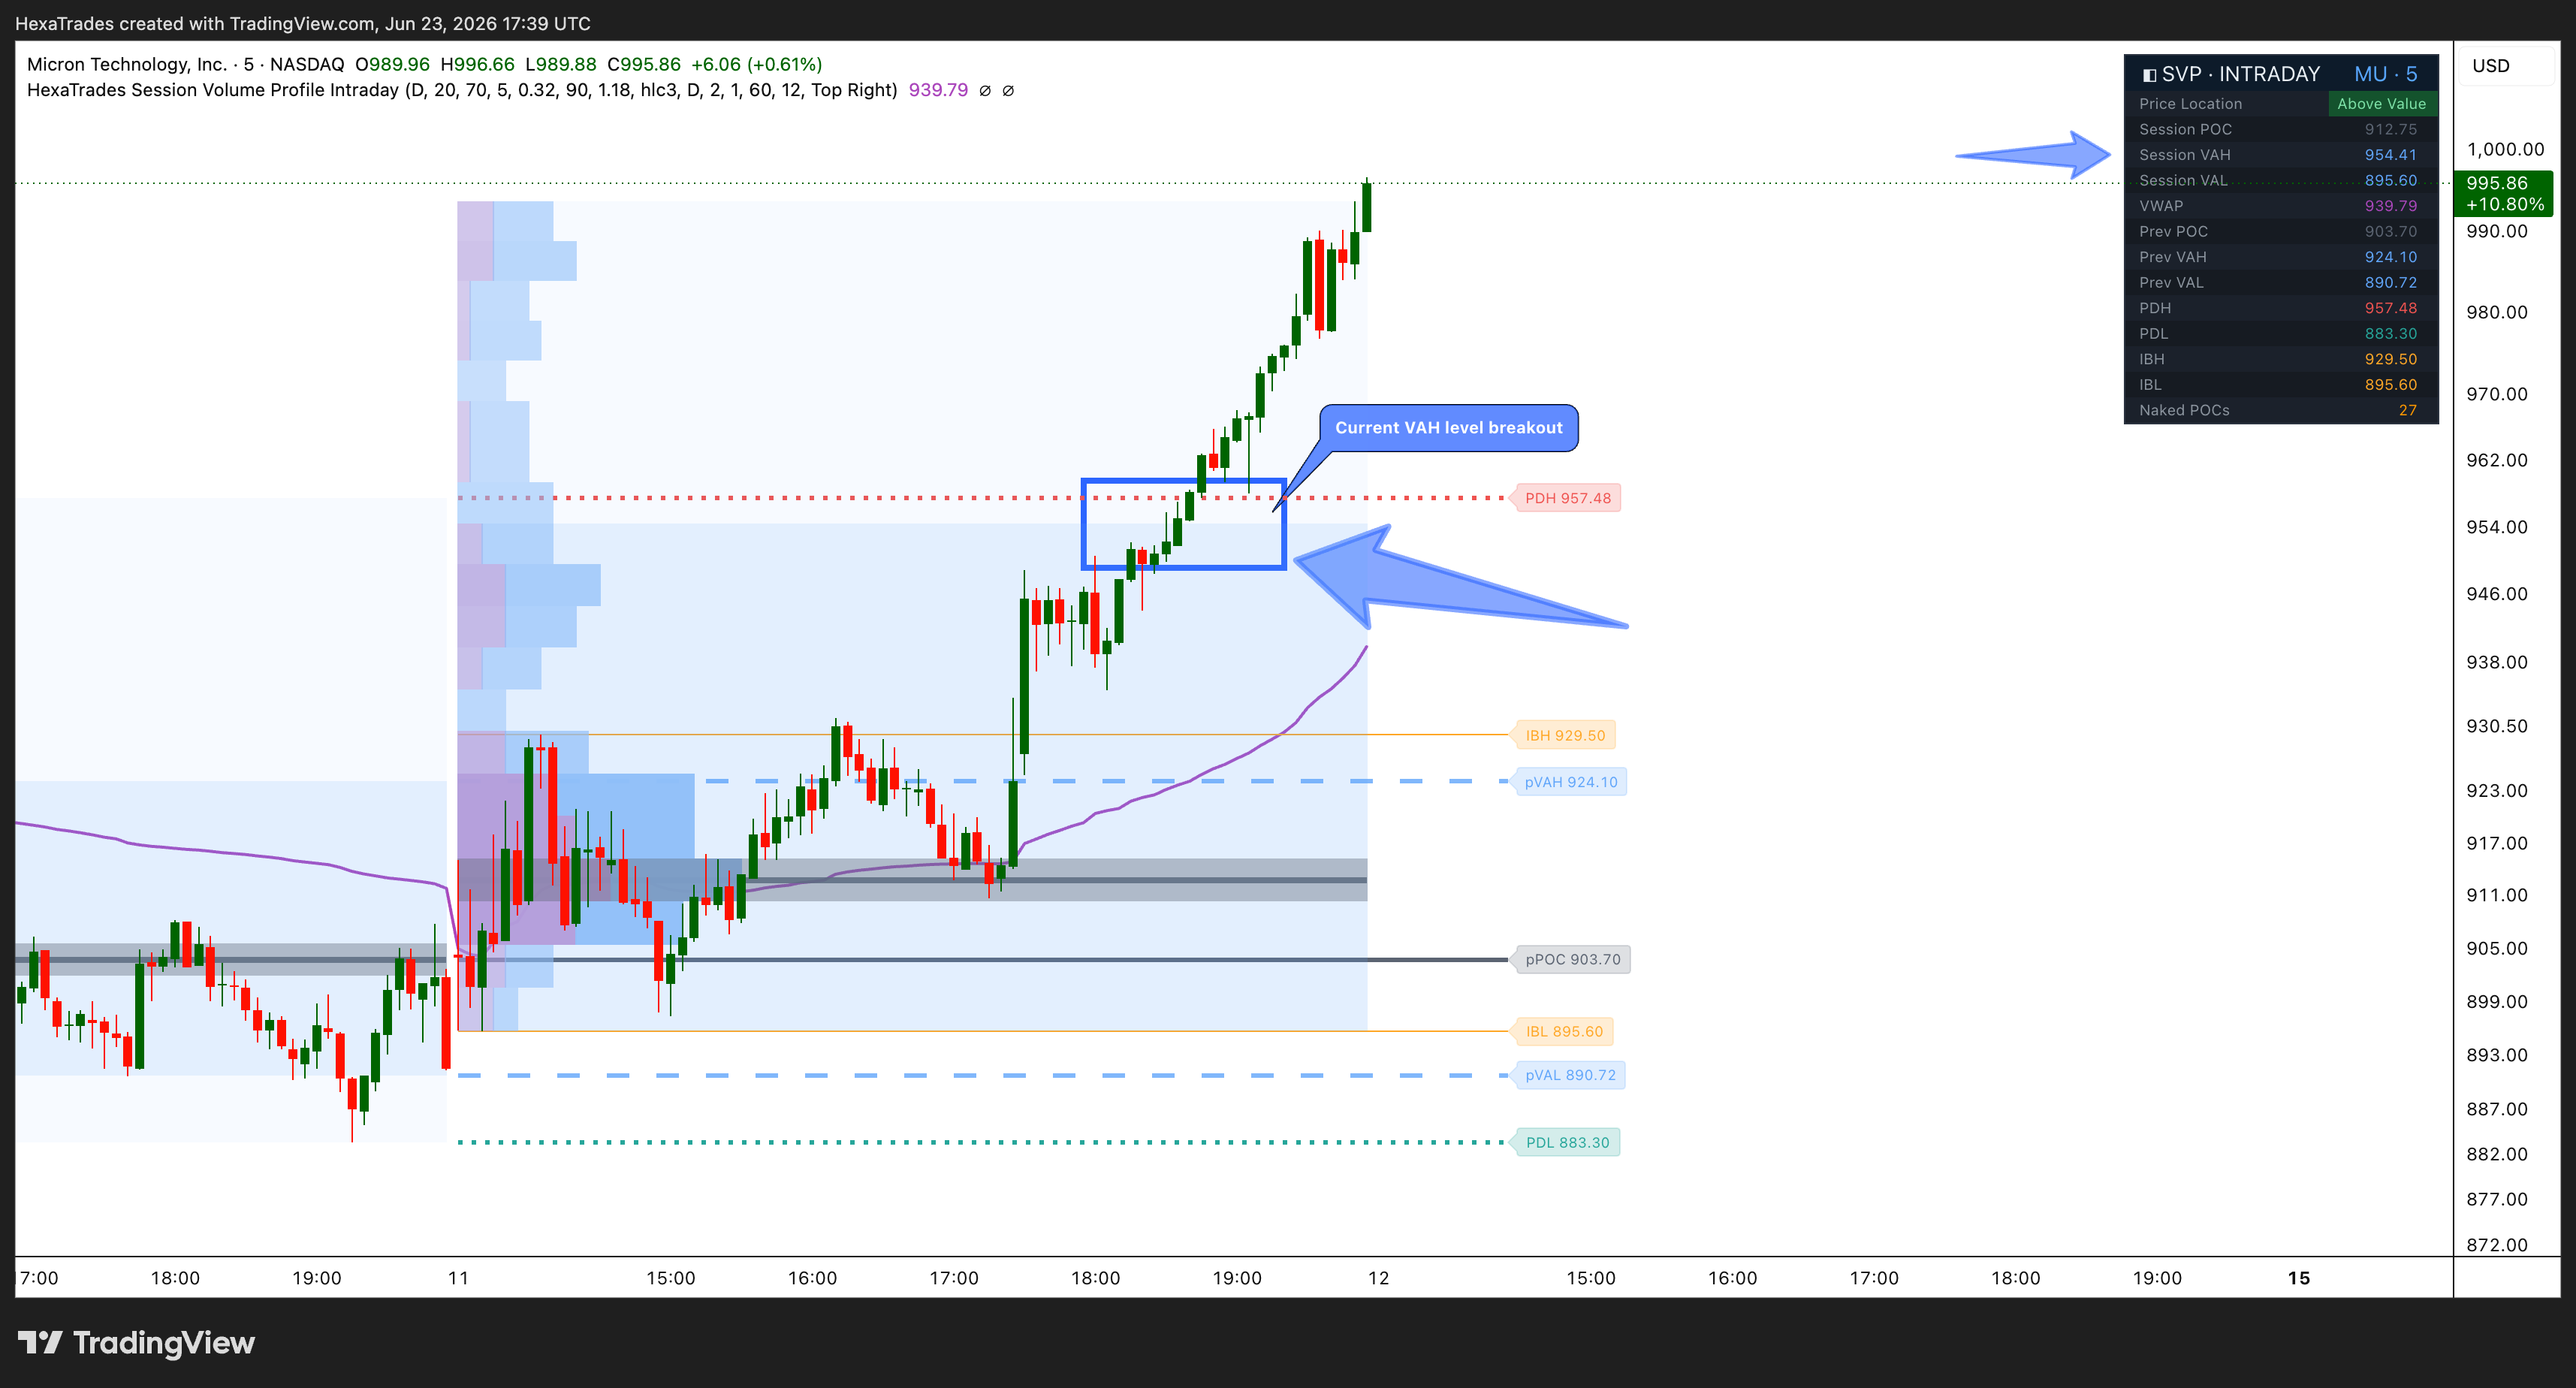Screen dimensions: 2576x1388
Task: Click the HexaTrades Session Volume Profile indicator title
Action: click(462, 90)
